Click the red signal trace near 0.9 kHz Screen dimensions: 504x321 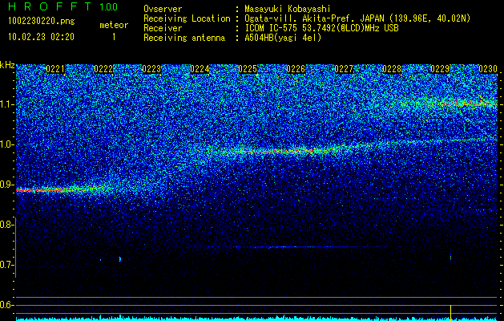[x=48, y=190]
